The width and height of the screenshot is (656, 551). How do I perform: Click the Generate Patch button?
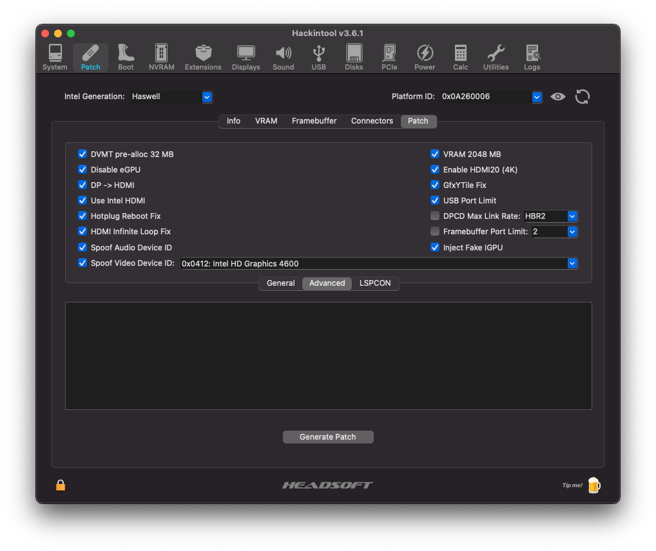click(x=328, y=437)
